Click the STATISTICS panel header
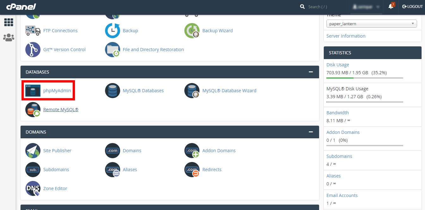Screen dimensions: 425x210 coord(373,53)
